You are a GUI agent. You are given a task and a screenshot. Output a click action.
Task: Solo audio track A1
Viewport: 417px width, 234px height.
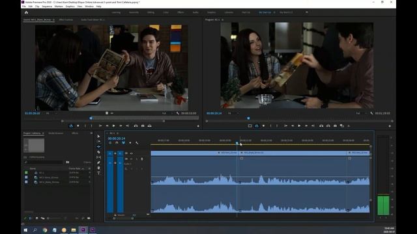(x=137, y=159)
